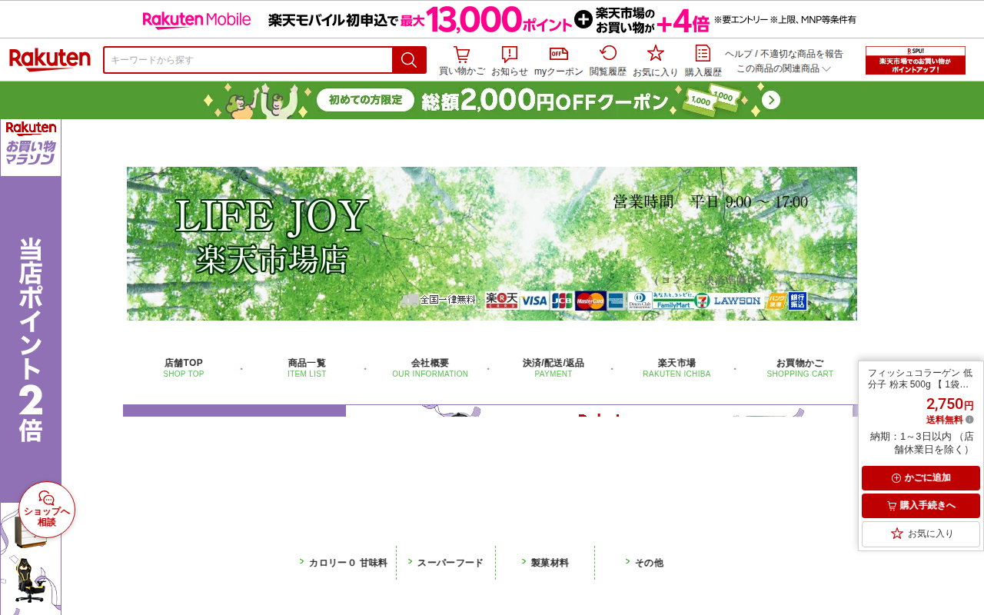Click the 初めての方限定 coupon label
This screenshot has height=615, width=984.
pyautogui.click(x=365, y=100)
